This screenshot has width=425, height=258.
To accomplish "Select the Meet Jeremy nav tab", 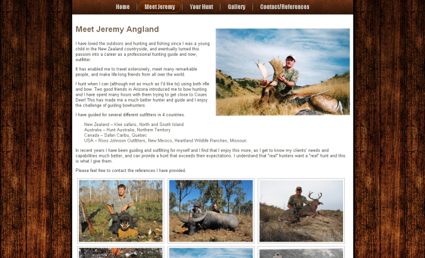I will point(160,7).
